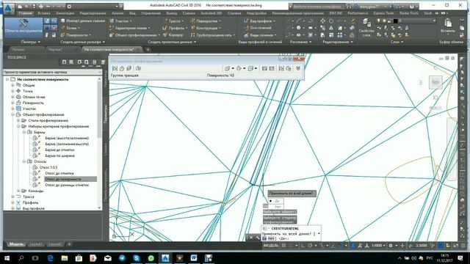Expand the Рисование panel title

click(x=300, y=42)
